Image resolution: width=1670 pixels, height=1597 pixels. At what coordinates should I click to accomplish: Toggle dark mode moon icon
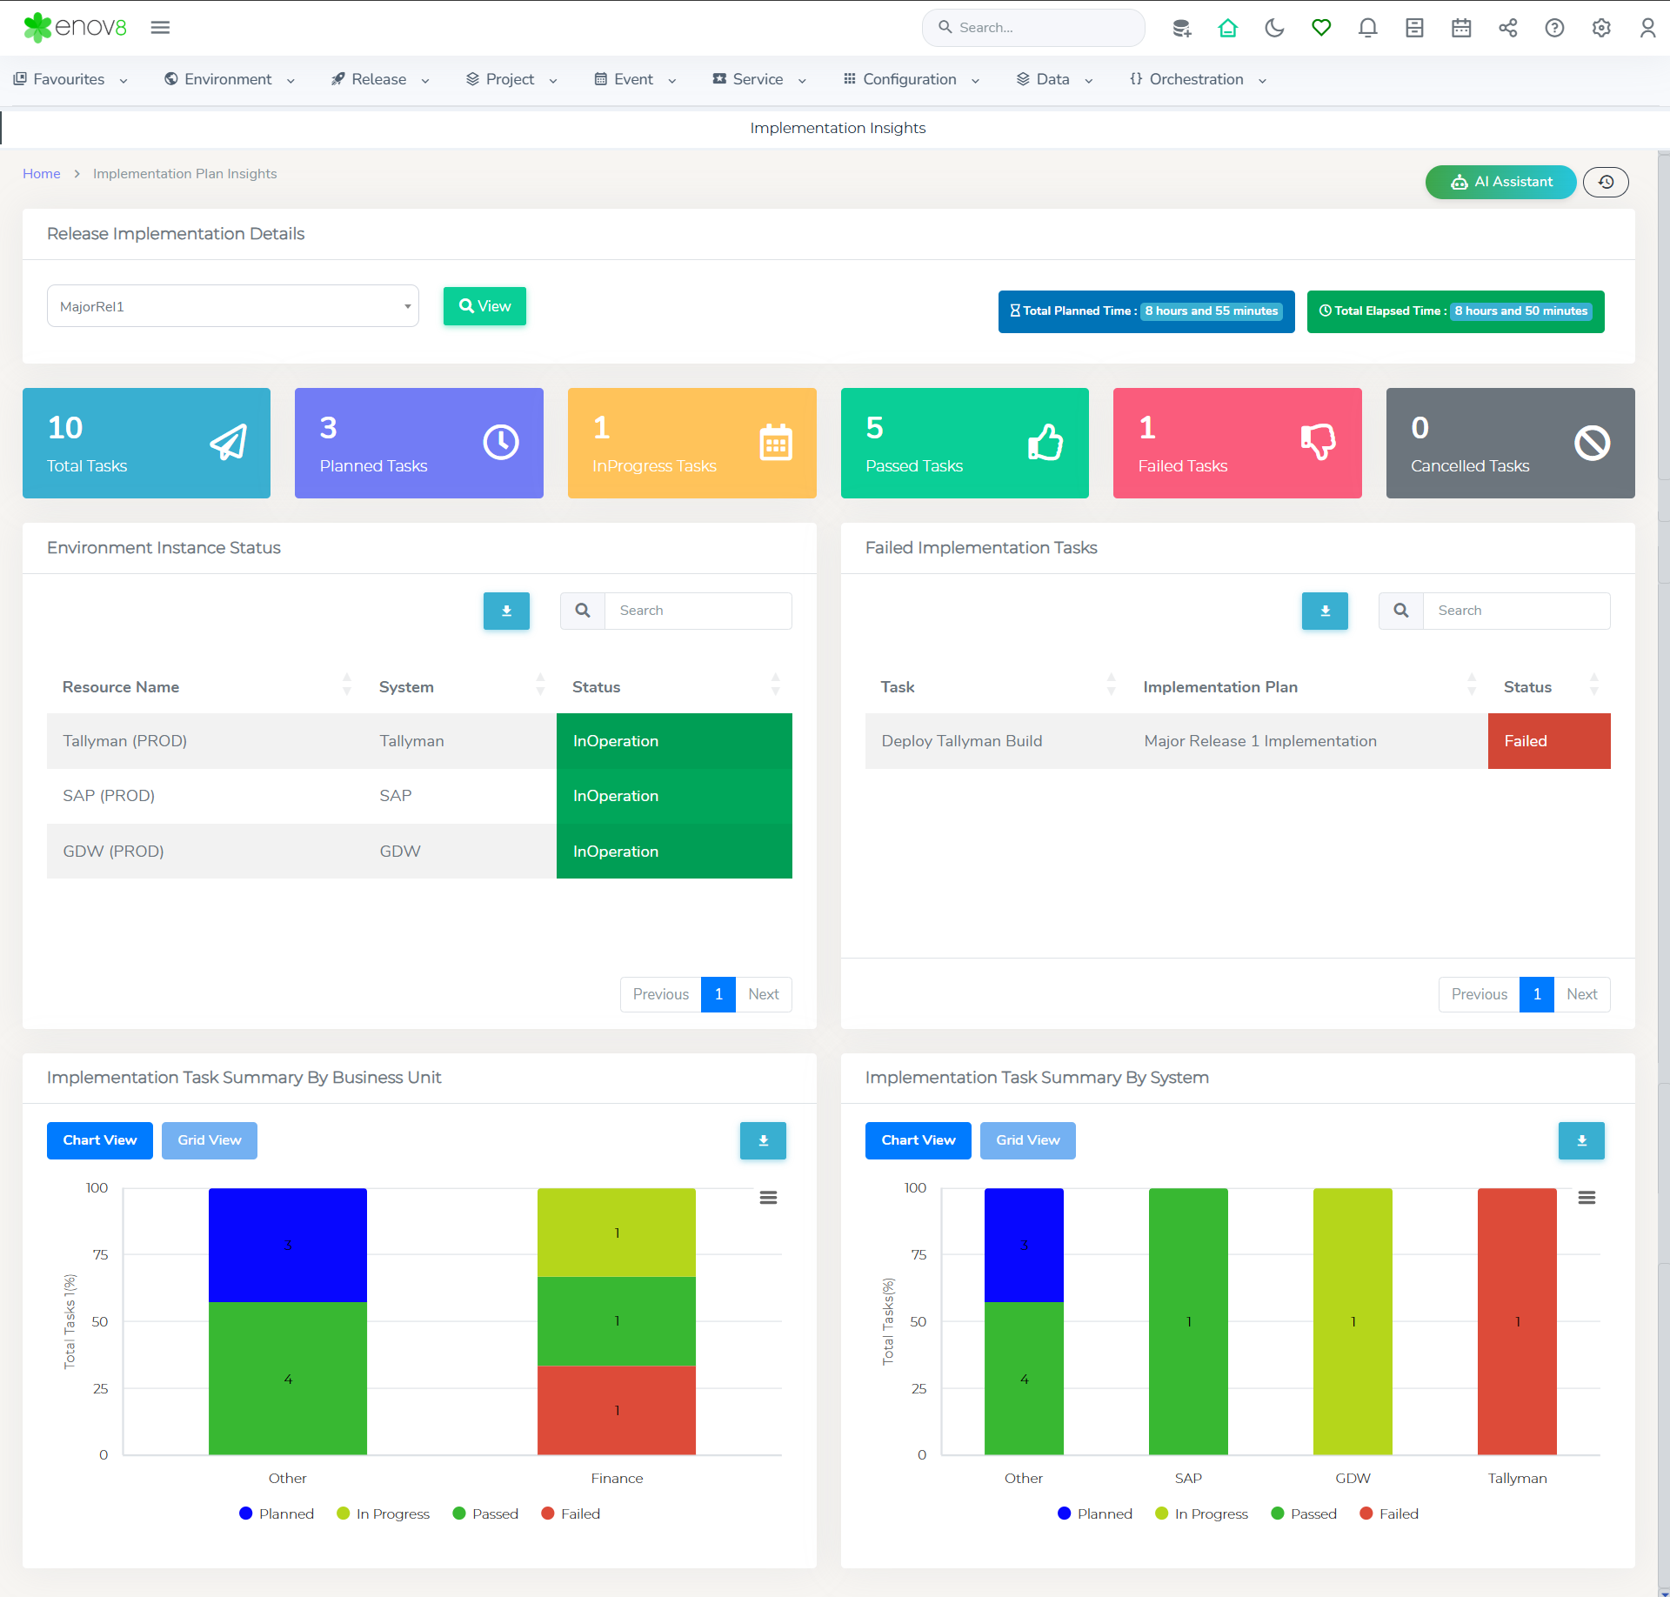click(1274, 28)
